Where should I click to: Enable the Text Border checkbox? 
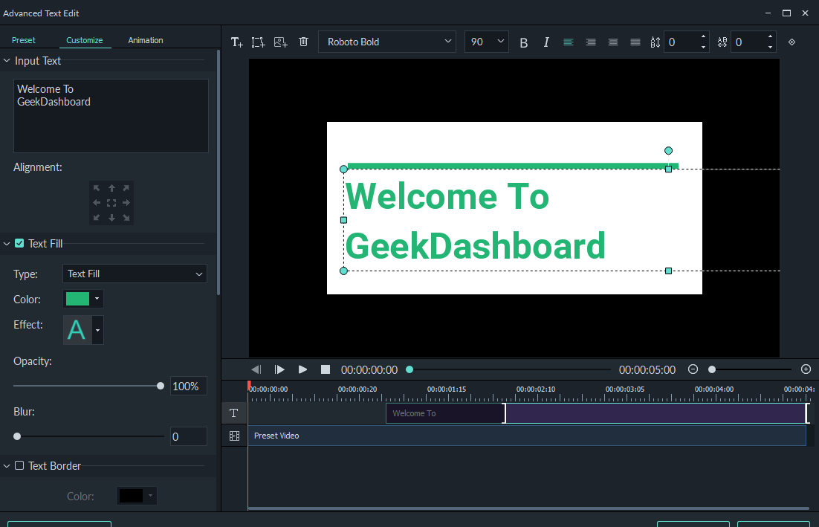coord(20,466)
